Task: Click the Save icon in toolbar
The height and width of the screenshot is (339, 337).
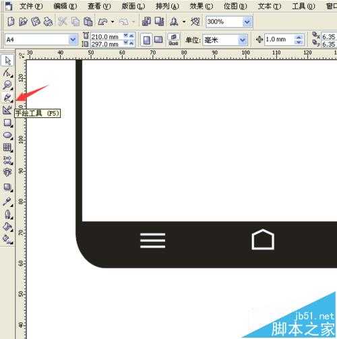Action: click(36, 22)
